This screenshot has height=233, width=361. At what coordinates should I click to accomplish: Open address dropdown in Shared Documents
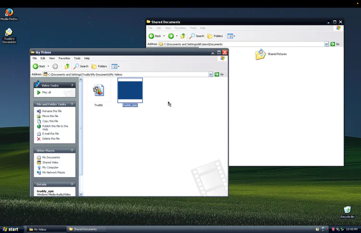[326, 44]
